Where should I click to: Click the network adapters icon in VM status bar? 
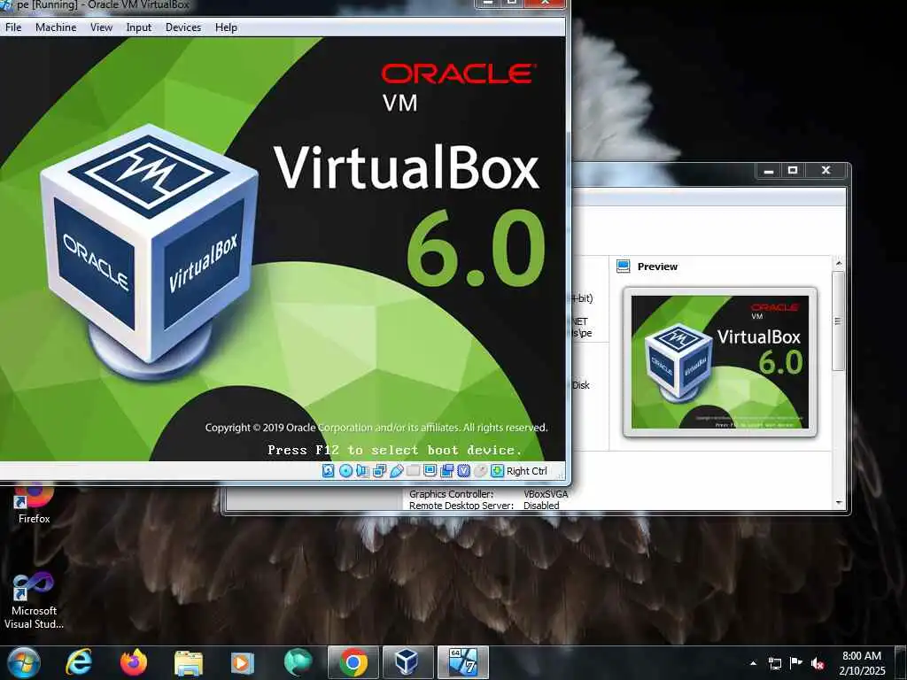(379, 471)
